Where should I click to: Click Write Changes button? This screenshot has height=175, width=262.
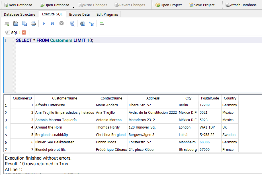pos(93,5)
